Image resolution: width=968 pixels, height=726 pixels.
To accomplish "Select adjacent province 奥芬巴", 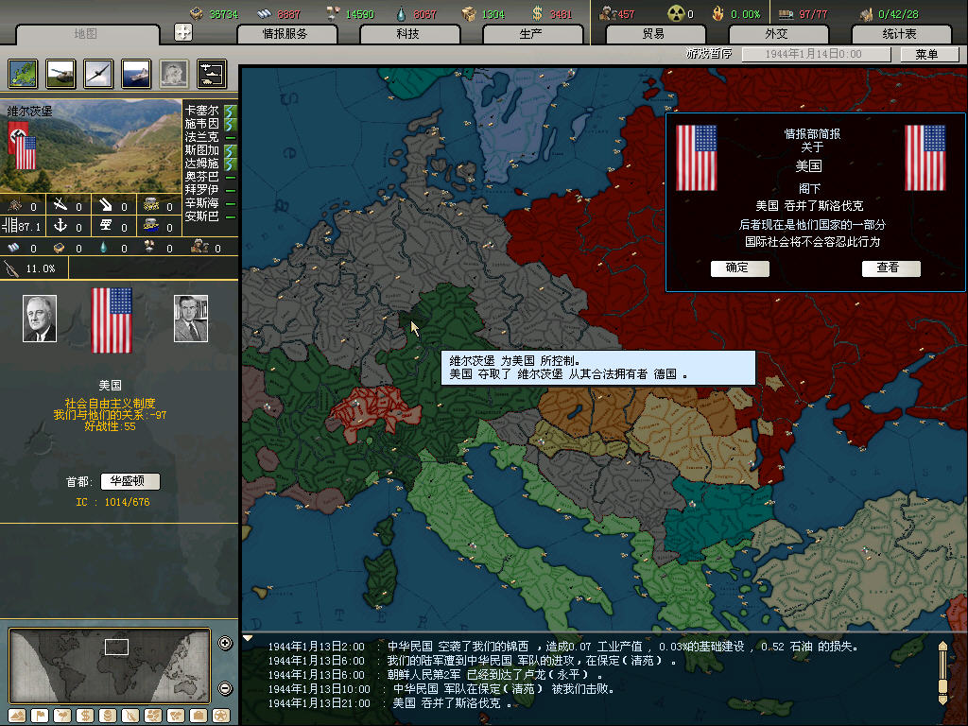I will pyautogui.click(x=201, y=177).
